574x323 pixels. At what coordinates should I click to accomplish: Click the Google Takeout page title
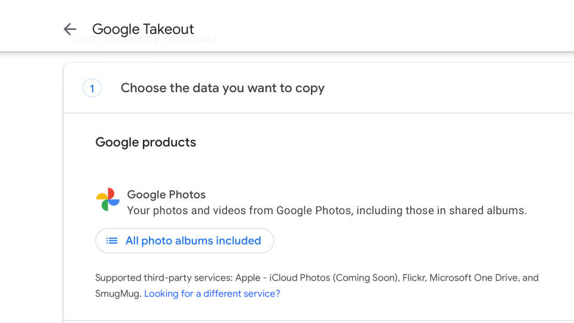coord(143,29)
